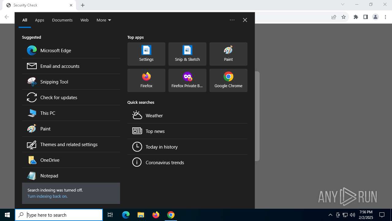Switch to the Documents search tab
The image size is (392, 221).
pos(62,20)
